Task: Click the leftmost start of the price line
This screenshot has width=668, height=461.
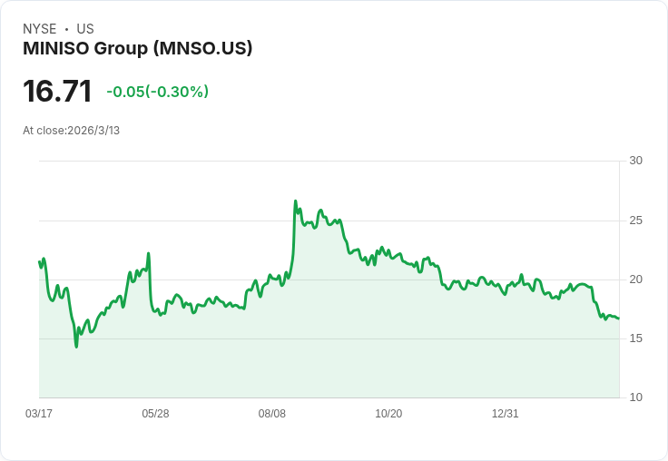Action: [39, 262]
